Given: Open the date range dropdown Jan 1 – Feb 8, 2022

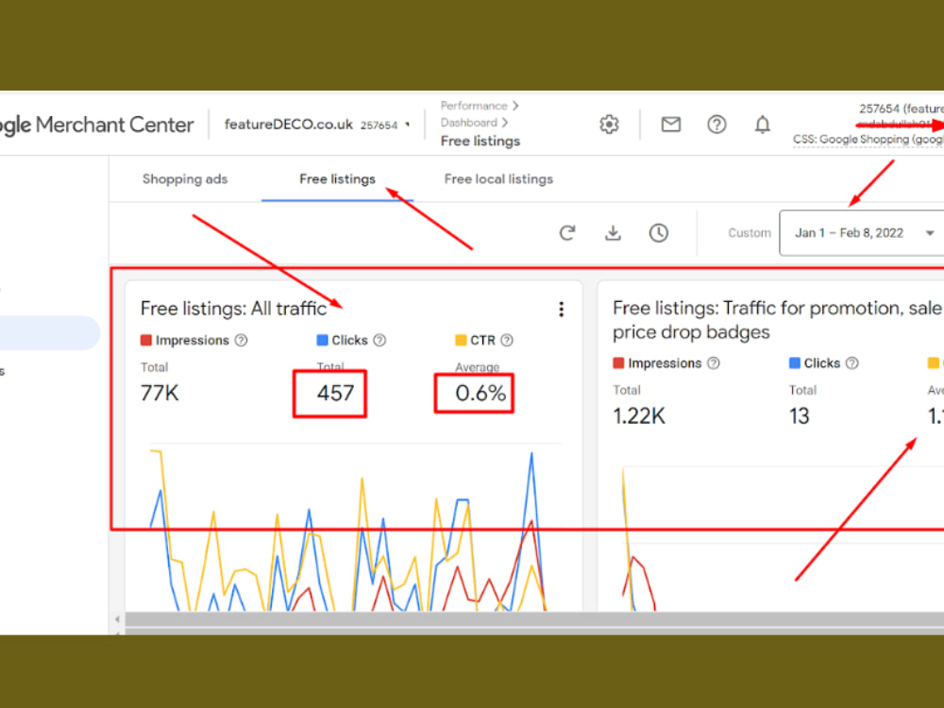Looking at the screenshot, I should [x=862, y=233].
